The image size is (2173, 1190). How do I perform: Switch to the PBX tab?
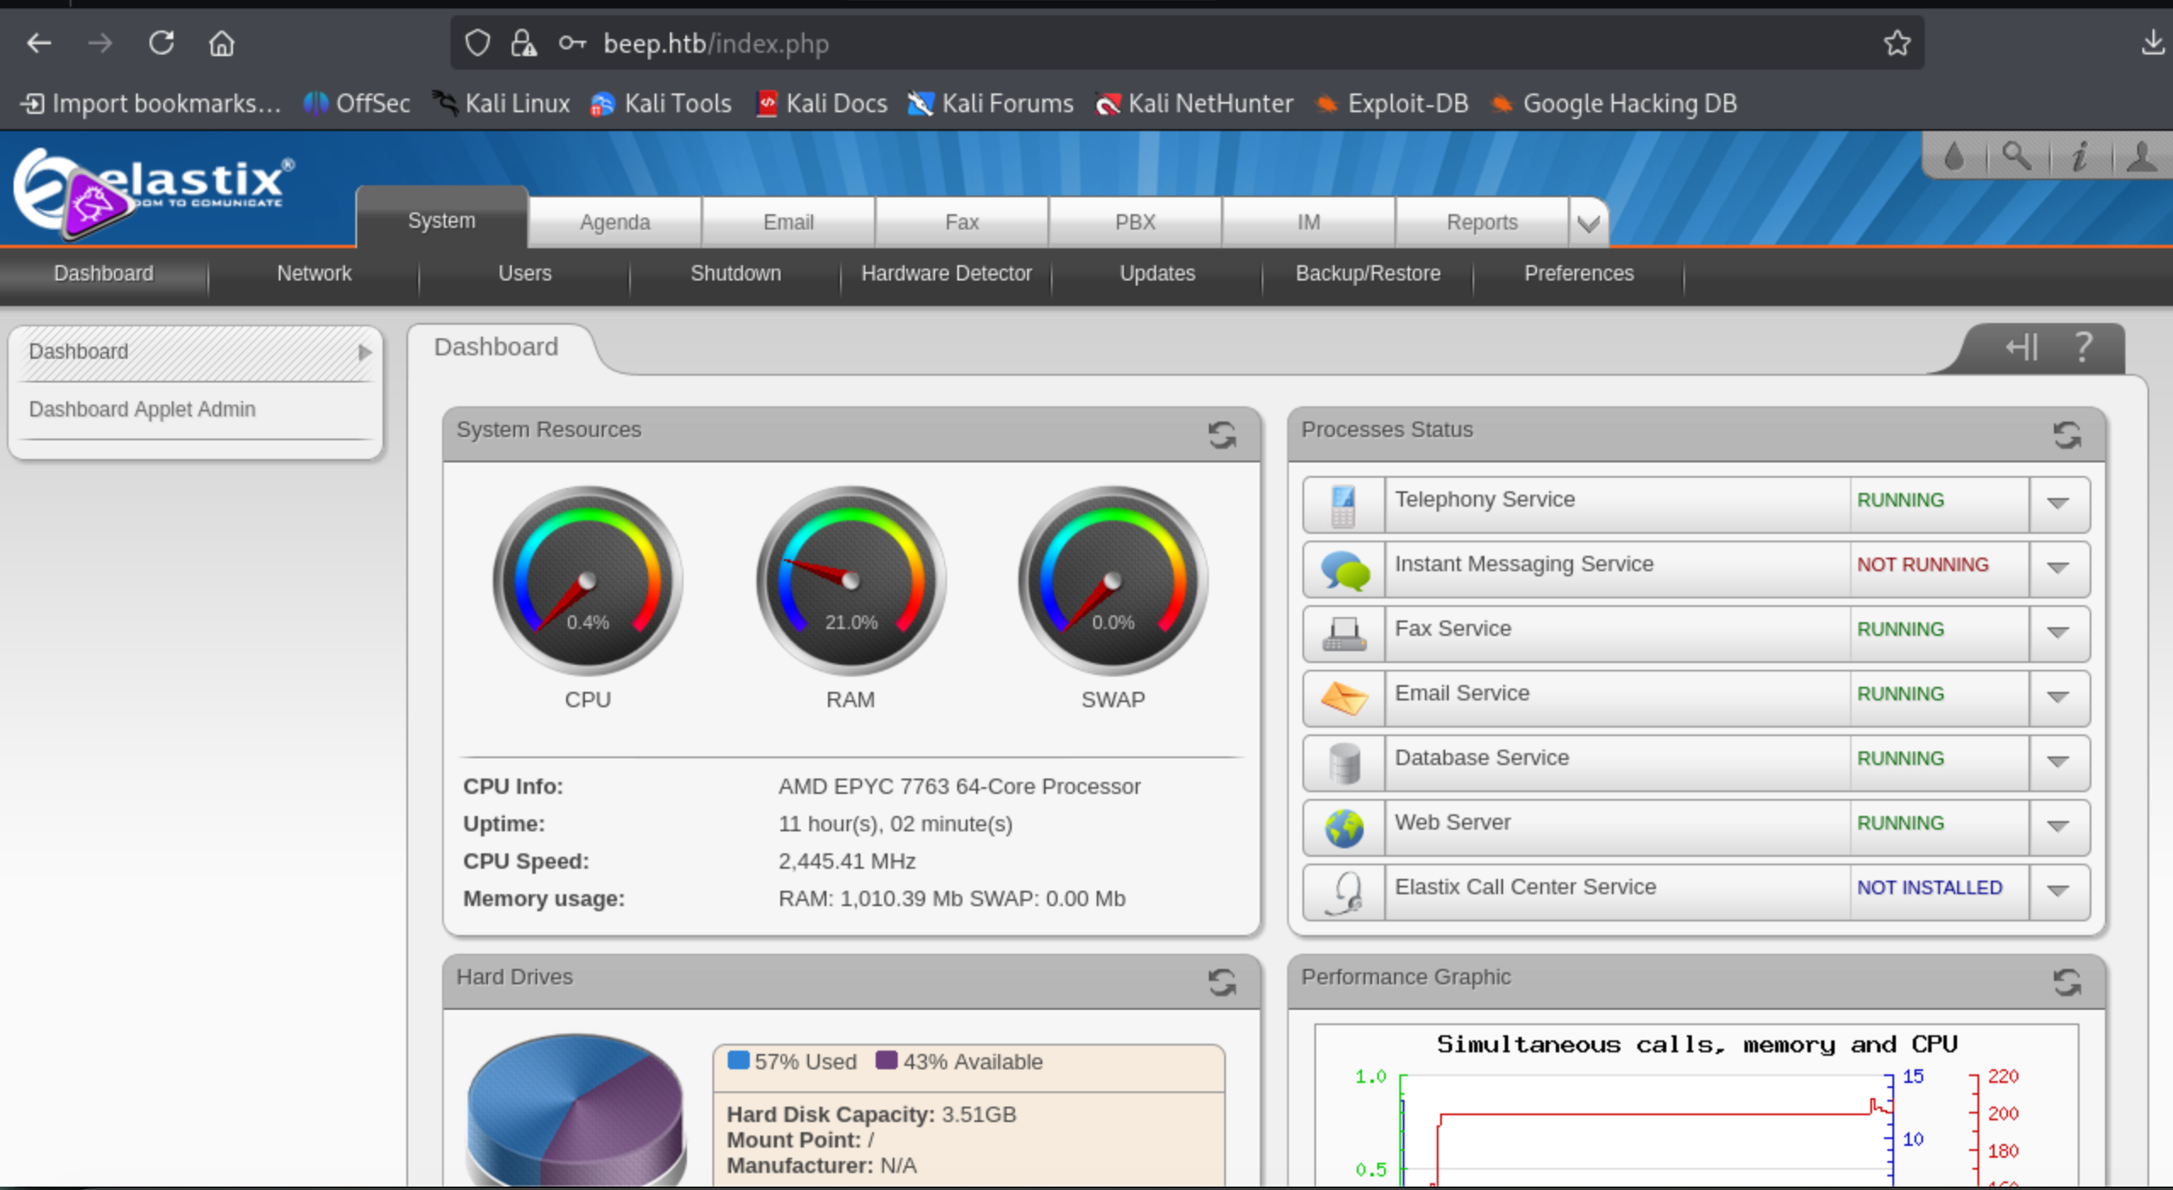pyautogui.click(x=1135, y=223)
